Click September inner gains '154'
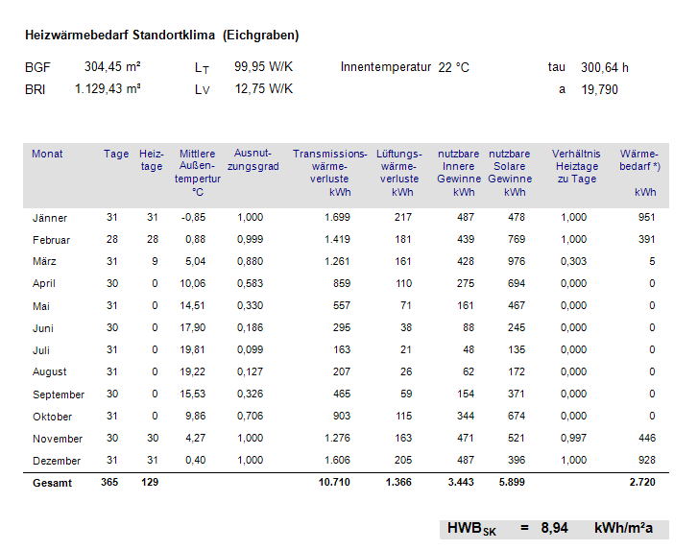This screenshot has height=550, width=698. pos(466,395)
